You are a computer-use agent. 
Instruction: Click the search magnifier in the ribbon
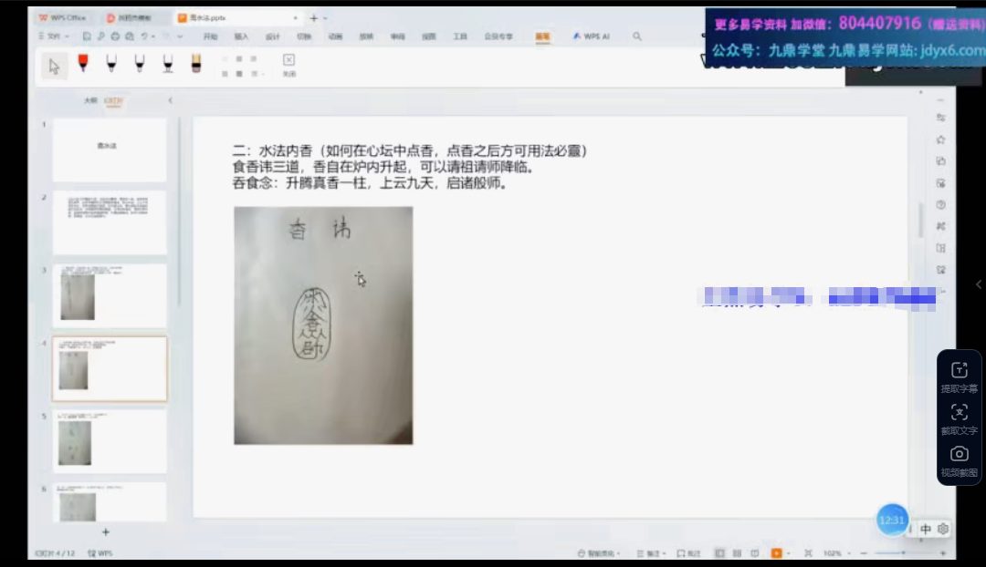(636, 36)
